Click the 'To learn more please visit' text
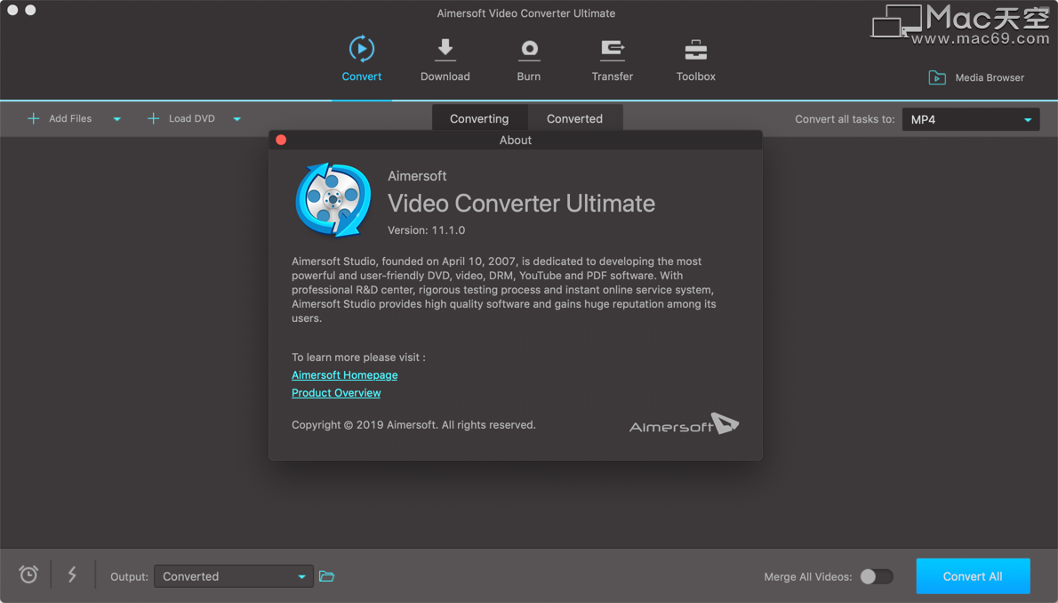Screen dimensions: 1058x603 (x=358, y=358)
